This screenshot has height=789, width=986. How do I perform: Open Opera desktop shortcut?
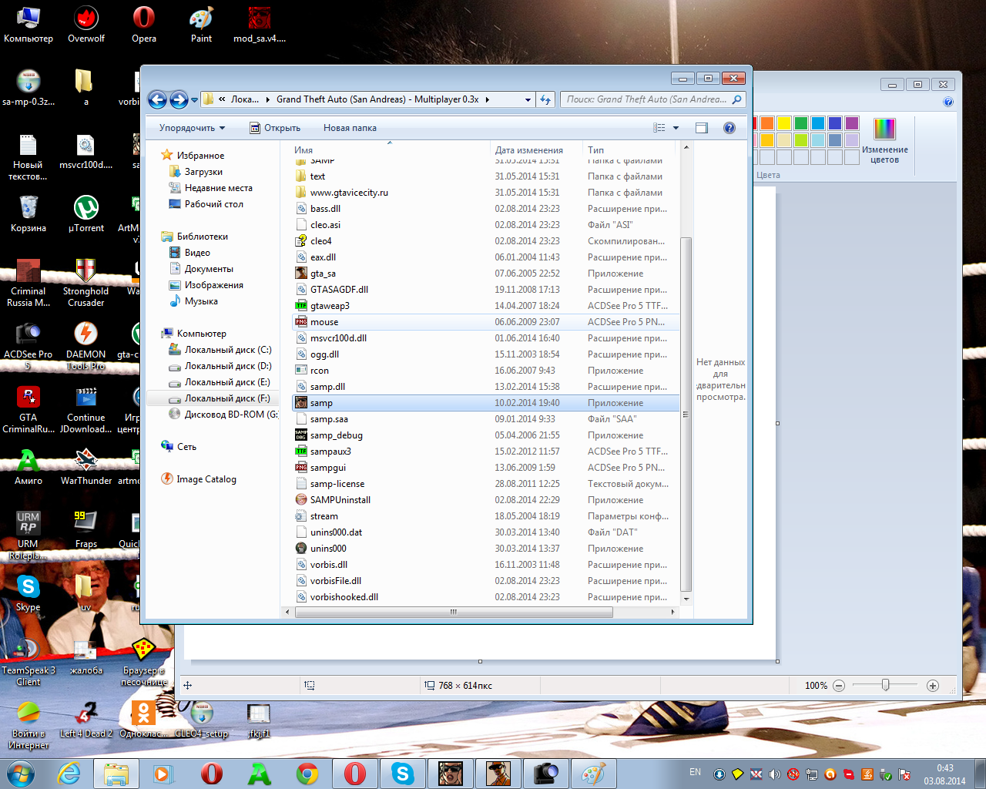click(144, 25)
